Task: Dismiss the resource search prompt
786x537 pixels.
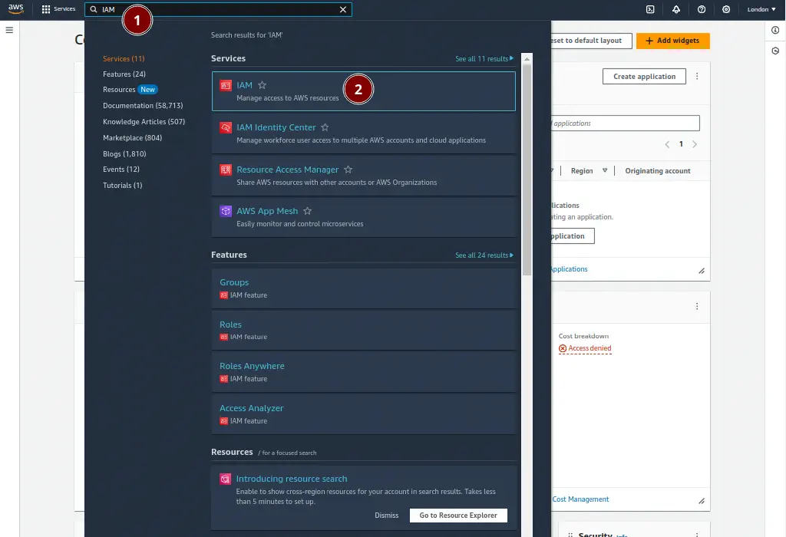Action: click(x=387, y=516)
